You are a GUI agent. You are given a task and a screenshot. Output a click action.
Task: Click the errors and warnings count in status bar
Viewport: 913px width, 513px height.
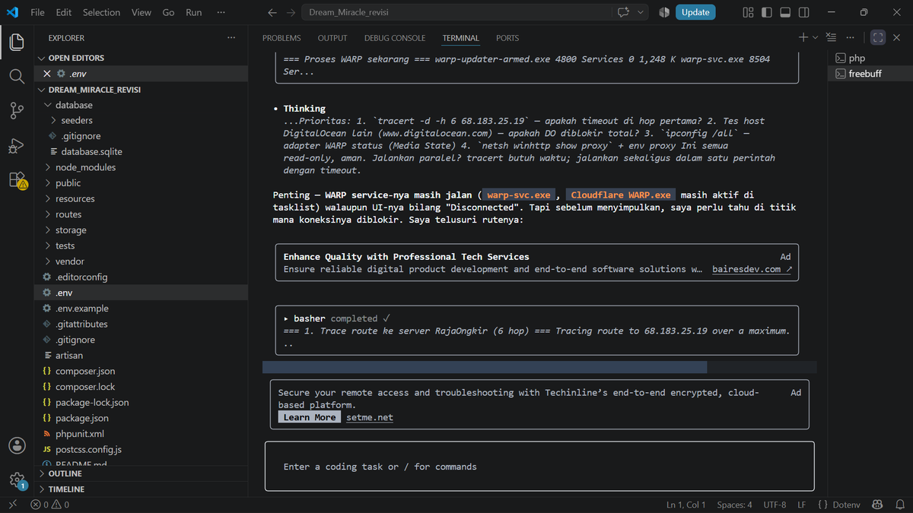pos(49,505)
